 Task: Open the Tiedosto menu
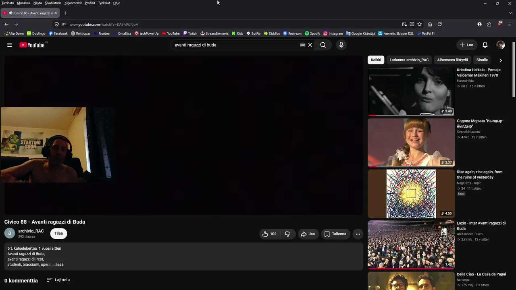[8, 3]
